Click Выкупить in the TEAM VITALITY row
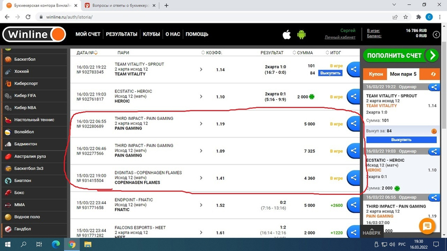Screen dimensions: 447x251 click(330, 73)
